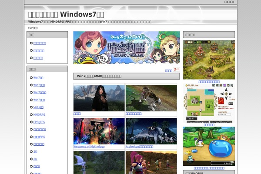261x174 pixels.
Task: Open the pink ponytail character thumbnail
Action: [151, 163]
